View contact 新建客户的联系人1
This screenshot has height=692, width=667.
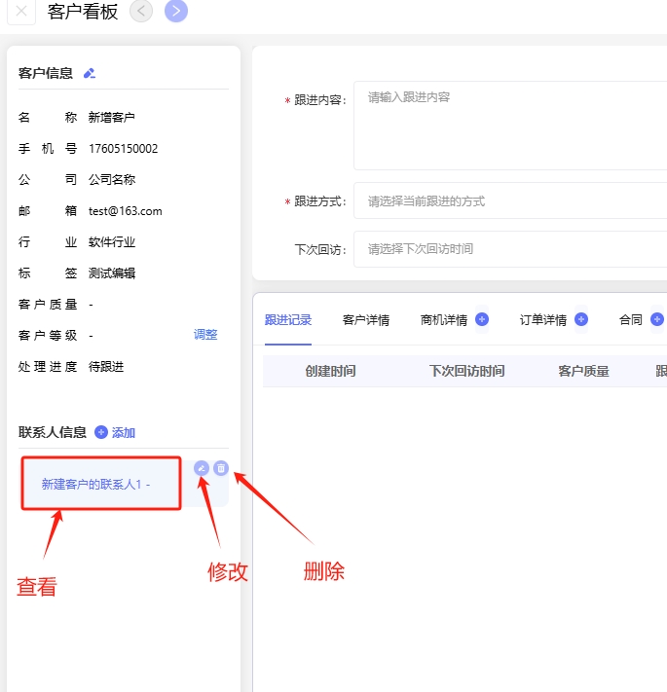[95, 484]
